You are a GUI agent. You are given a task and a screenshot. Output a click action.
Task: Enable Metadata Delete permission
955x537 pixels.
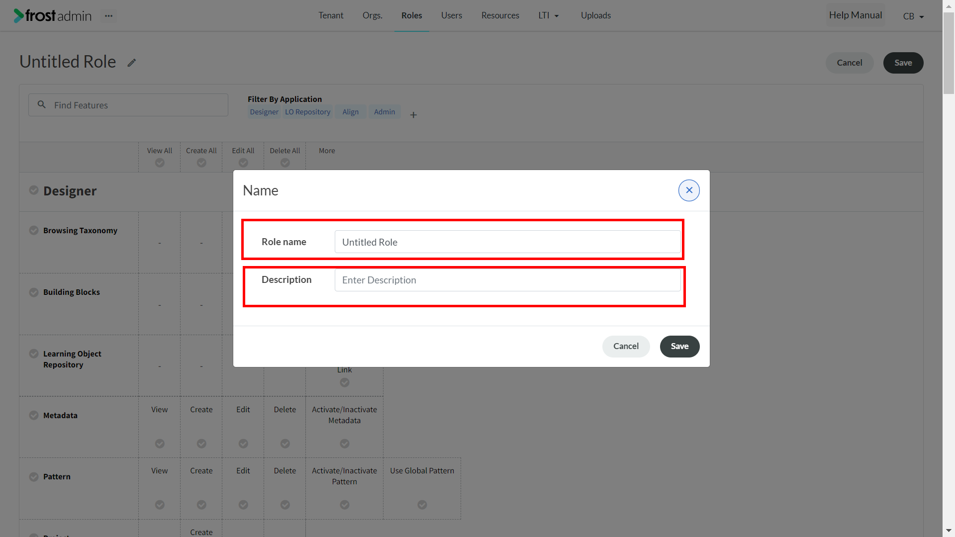point(285,444)
